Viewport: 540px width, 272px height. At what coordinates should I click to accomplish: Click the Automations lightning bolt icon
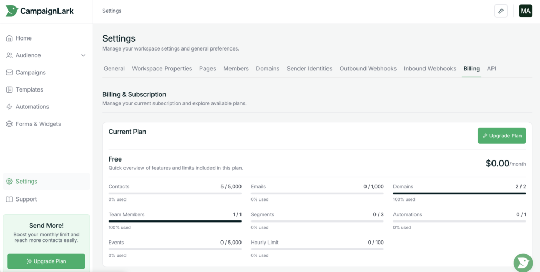9,107
